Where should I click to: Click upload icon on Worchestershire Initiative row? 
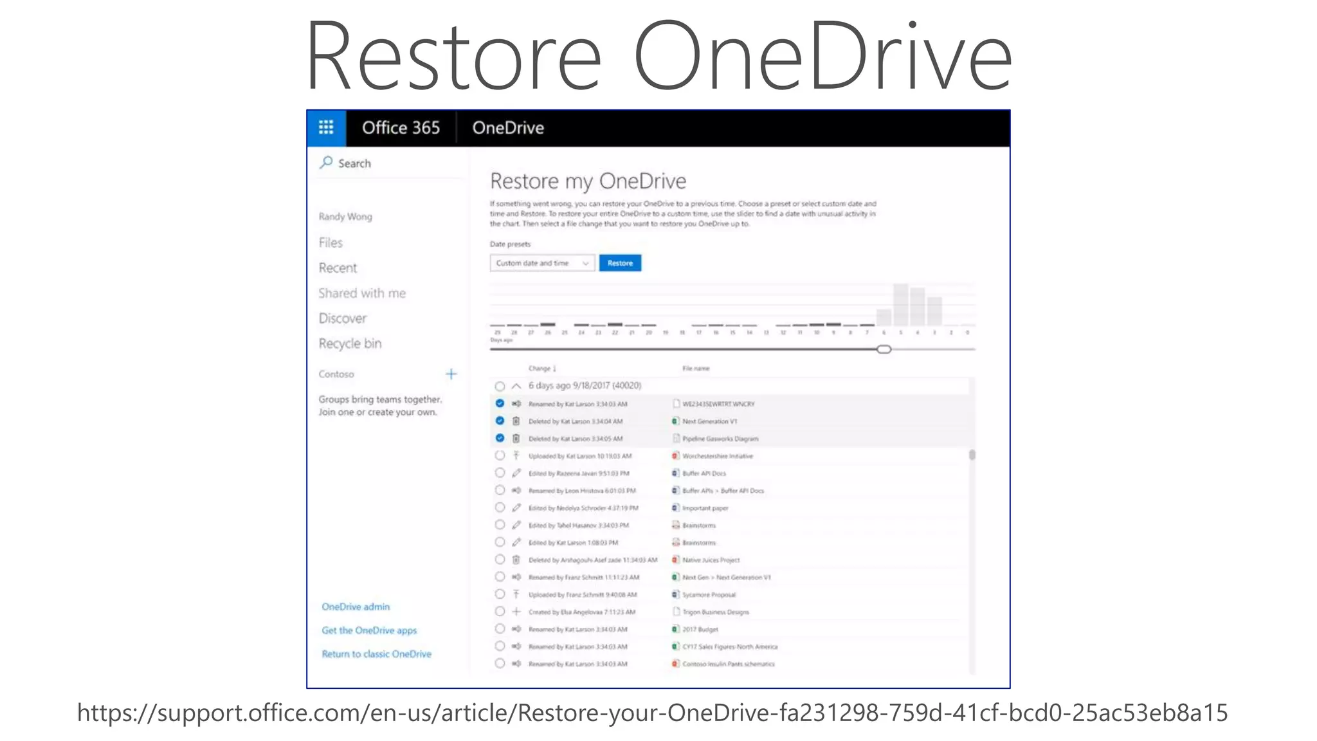[x=516, y=456]
